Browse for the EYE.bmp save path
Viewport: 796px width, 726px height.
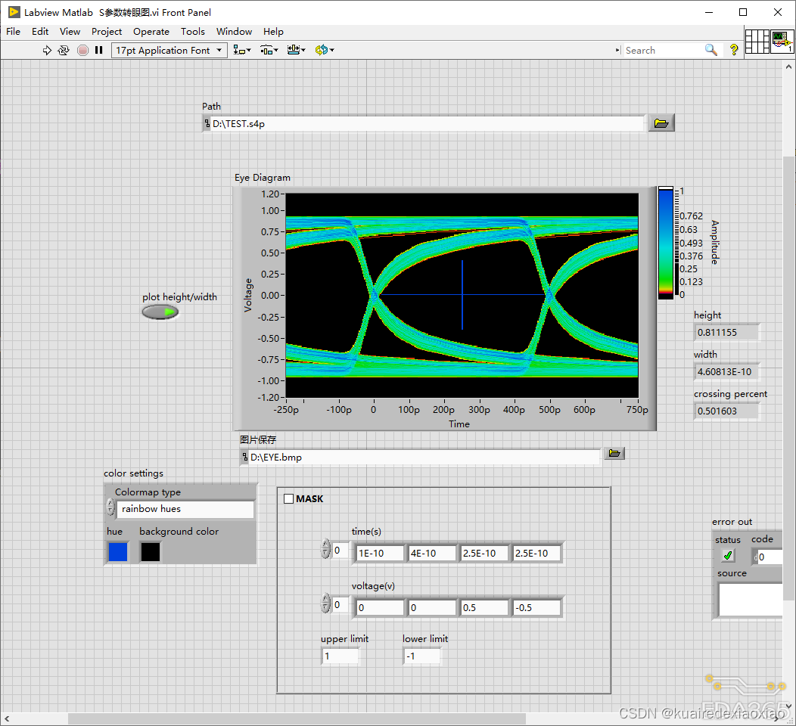tap(614, 453)
